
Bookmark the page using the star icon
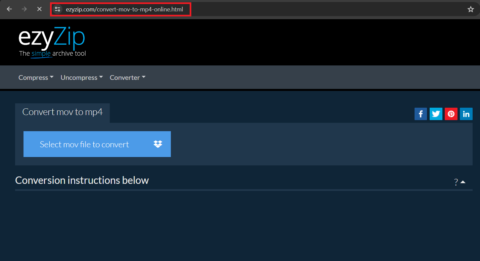click(471, 9)
